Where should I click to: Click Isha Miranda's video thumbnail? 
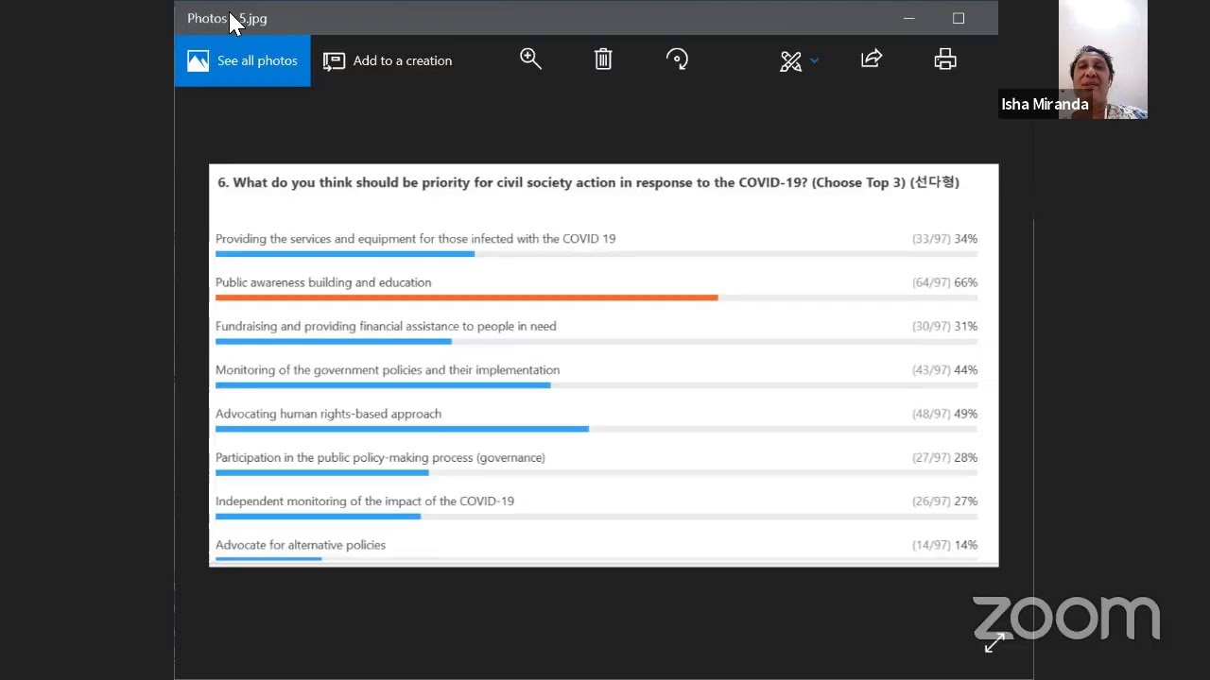tap(1103, 59)
